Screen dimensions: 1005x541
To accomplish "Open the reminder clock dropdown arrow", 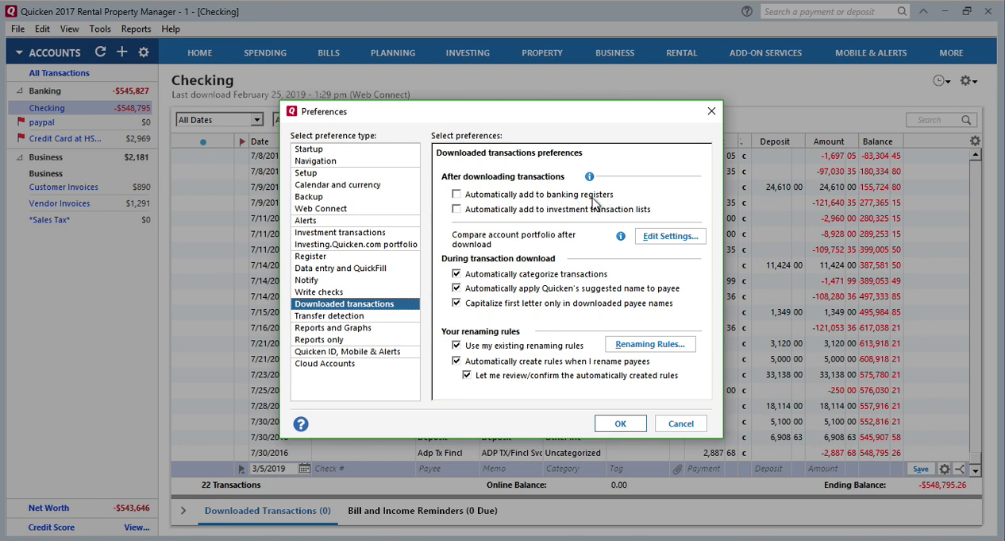I will 948,81.
